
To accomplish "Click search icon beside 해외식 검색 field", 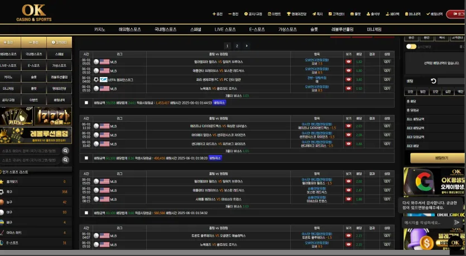I will [x=65, y=151].
